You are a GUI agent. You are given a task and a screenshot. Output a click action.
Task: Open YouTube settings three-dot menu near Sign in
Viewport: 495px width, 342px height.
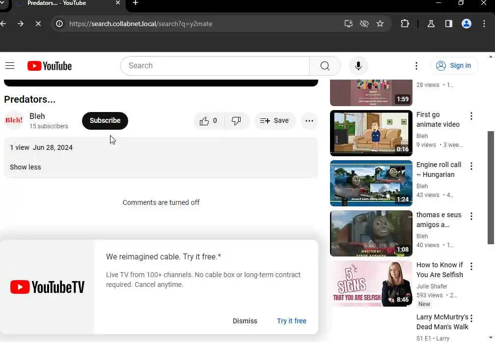pos(416,66)
